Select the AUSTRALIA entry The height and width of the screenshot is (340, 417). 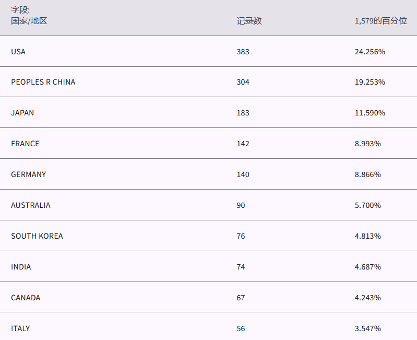tap(31, 205)
